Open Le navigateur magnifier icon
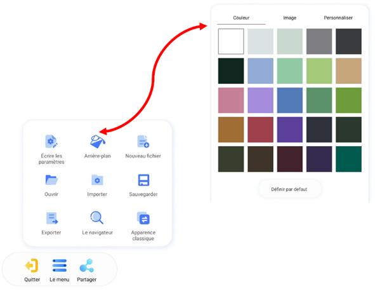The height and width of the screenshot is (291, 375). point(97,217)
